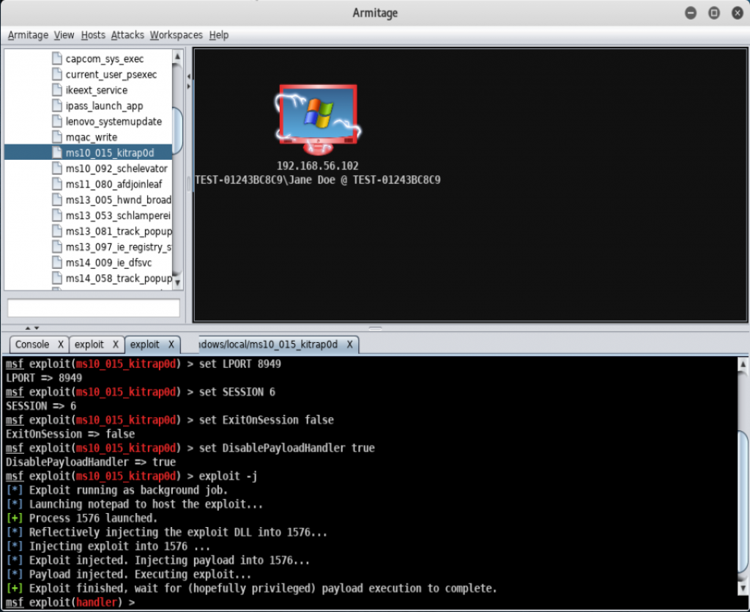The height and width of the screenshot is (612, 750).
Task: Close the Armitage window
Action: pyautogui.click(x=737, y=13)
